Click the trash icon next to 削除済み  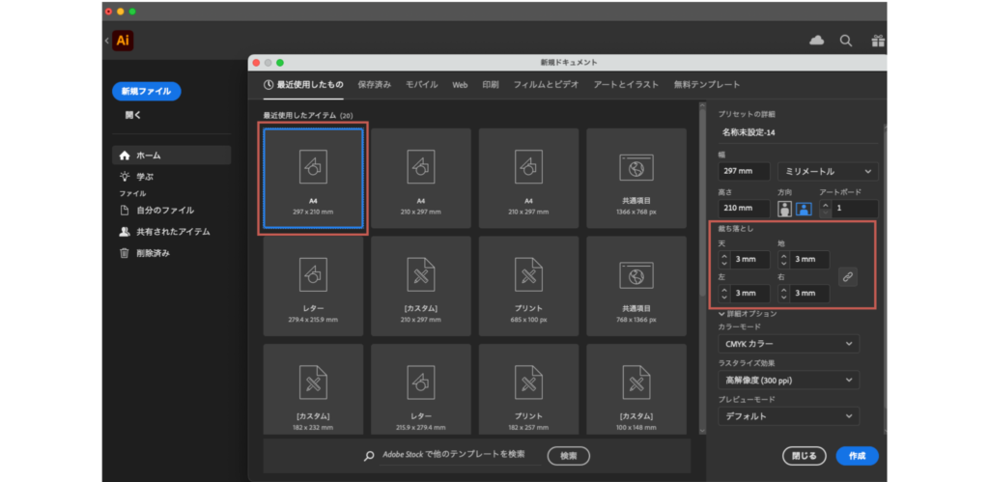click(125, 253)
